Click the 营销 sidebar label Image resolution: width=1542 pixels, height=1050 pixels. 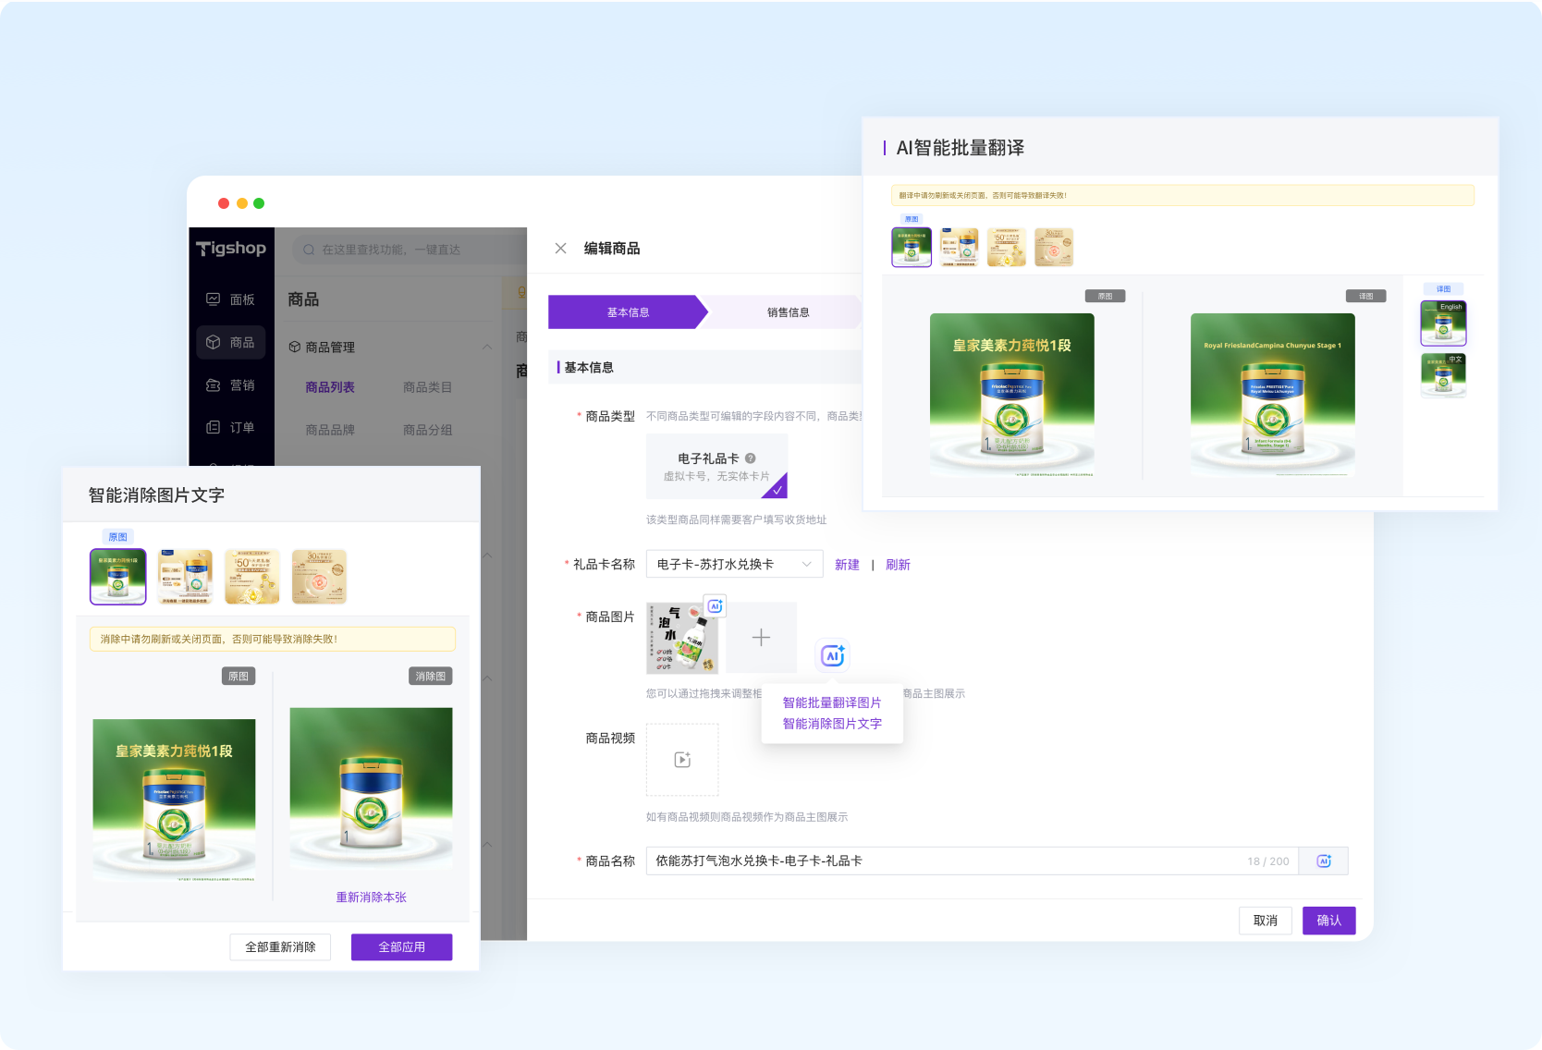(x=242, y=385)
